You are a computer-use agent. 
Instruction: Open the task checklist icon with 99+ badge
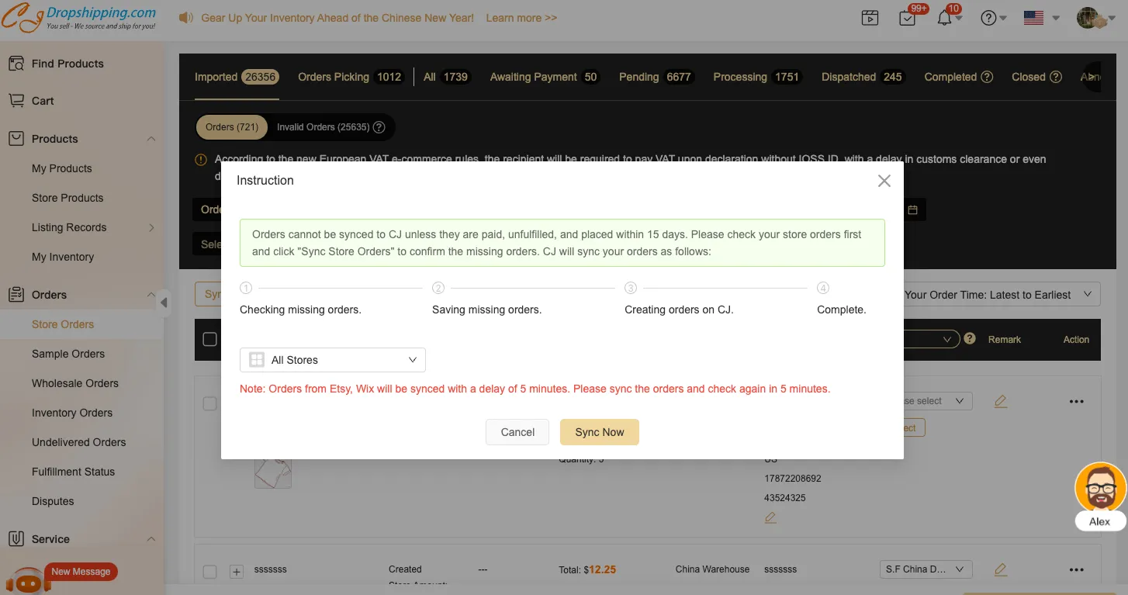coord(907,18)
